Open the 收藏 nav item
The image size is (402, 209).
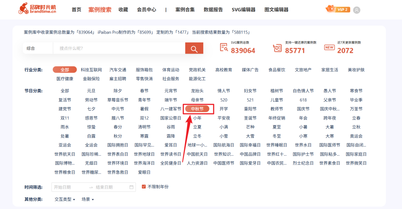click(x=123, y=10)
